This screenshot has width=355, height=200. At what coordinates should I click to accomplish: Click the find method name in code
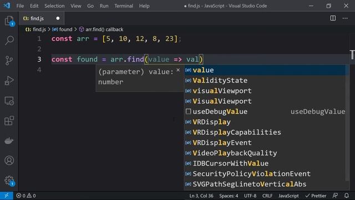point(135,59)
